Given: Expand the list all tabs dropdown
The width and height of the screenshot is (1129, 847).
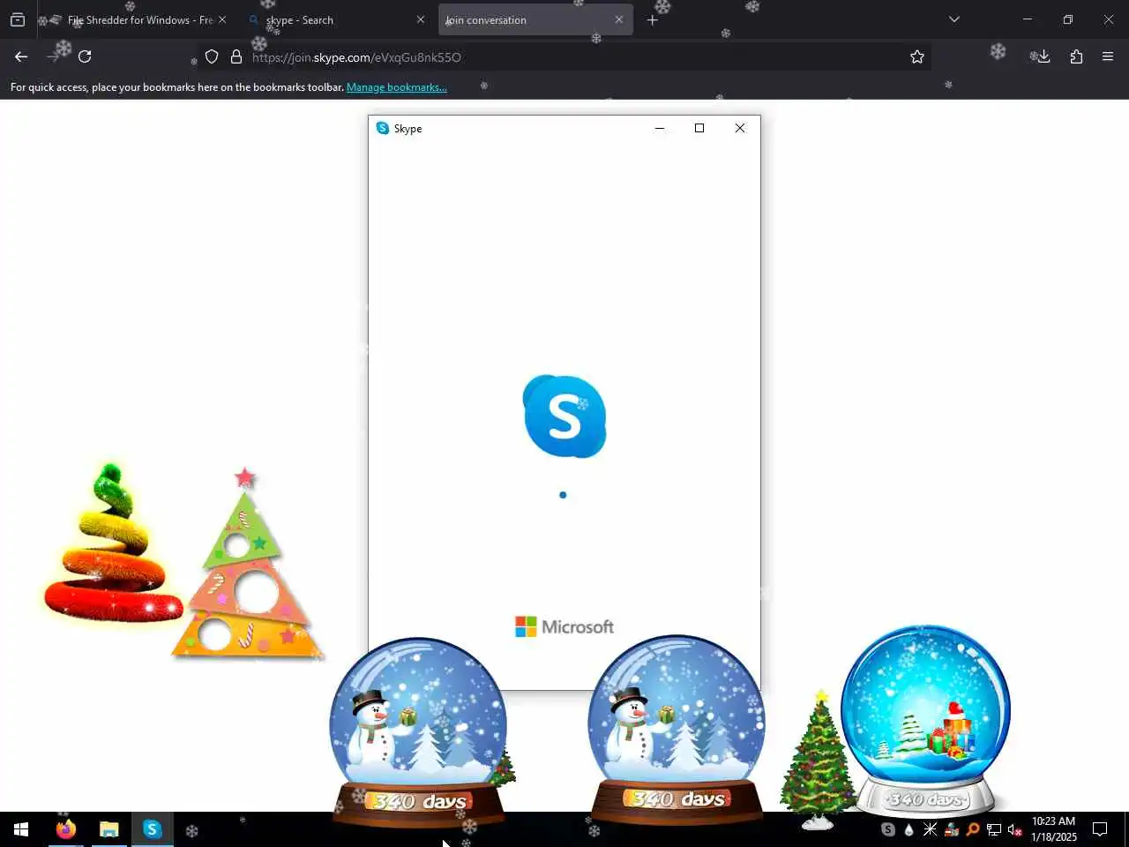Looking at the screenshot, I should pyautogui.click(x=954, y=19).
